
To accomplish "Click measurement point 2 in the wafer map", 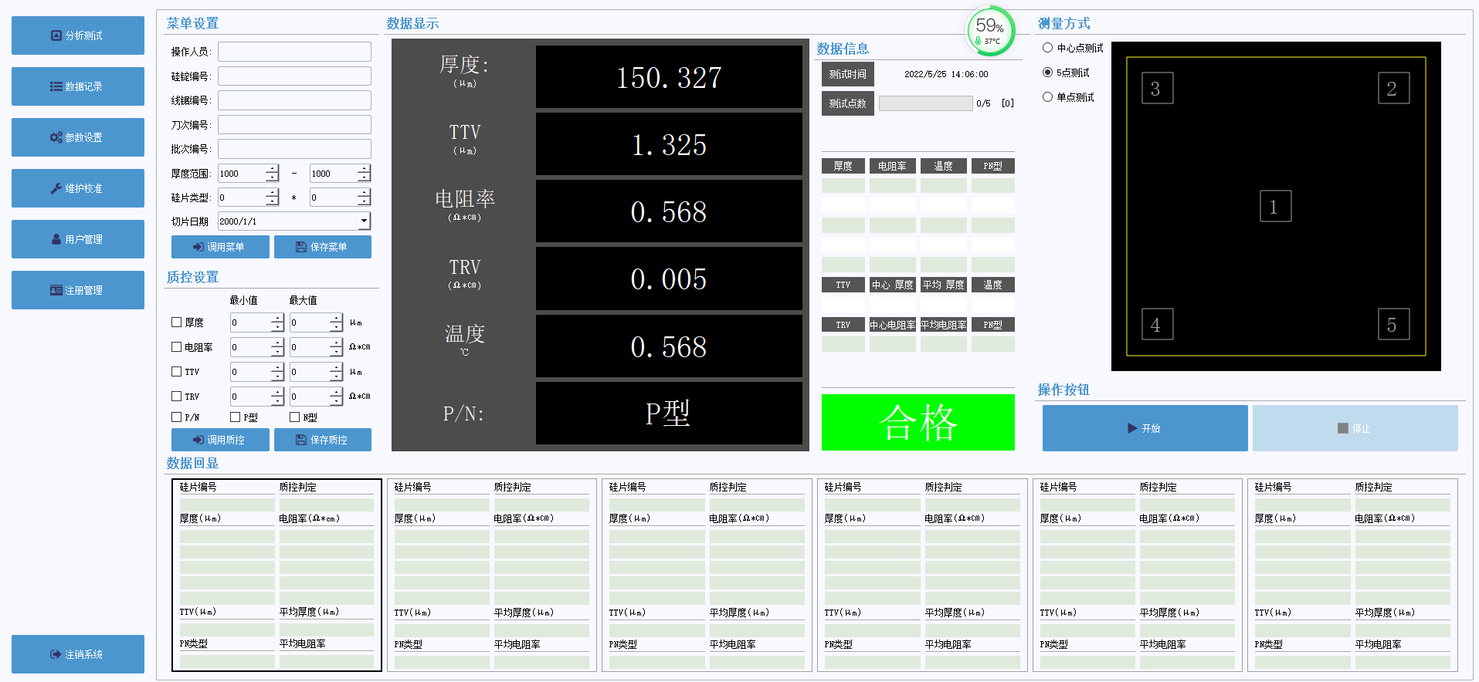I will [x=1393, y=89].
